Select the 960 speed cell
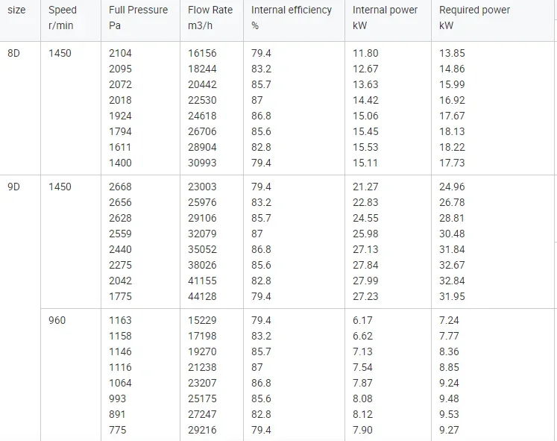The width and height of the screenshot is (557, 441). pos(57,321)
